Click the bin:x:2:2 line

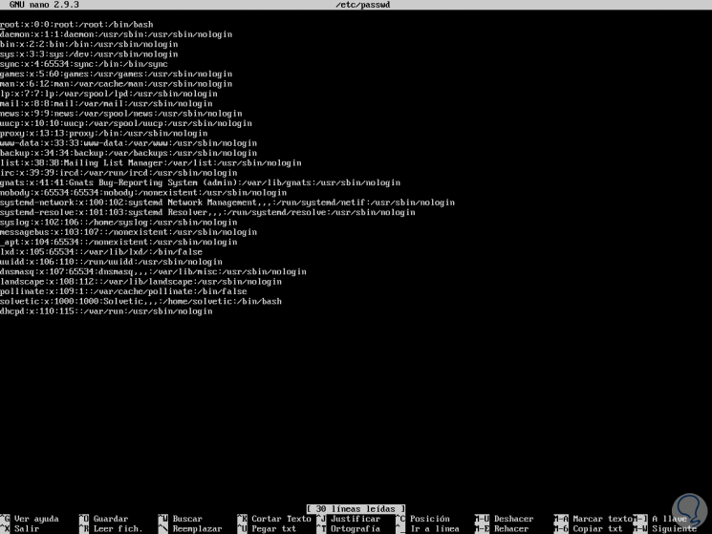89,45
